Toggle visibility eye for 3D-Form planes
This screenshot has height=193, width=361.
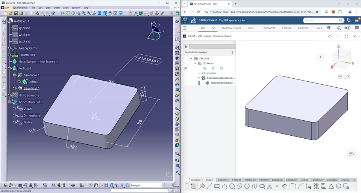pos(185,68)
